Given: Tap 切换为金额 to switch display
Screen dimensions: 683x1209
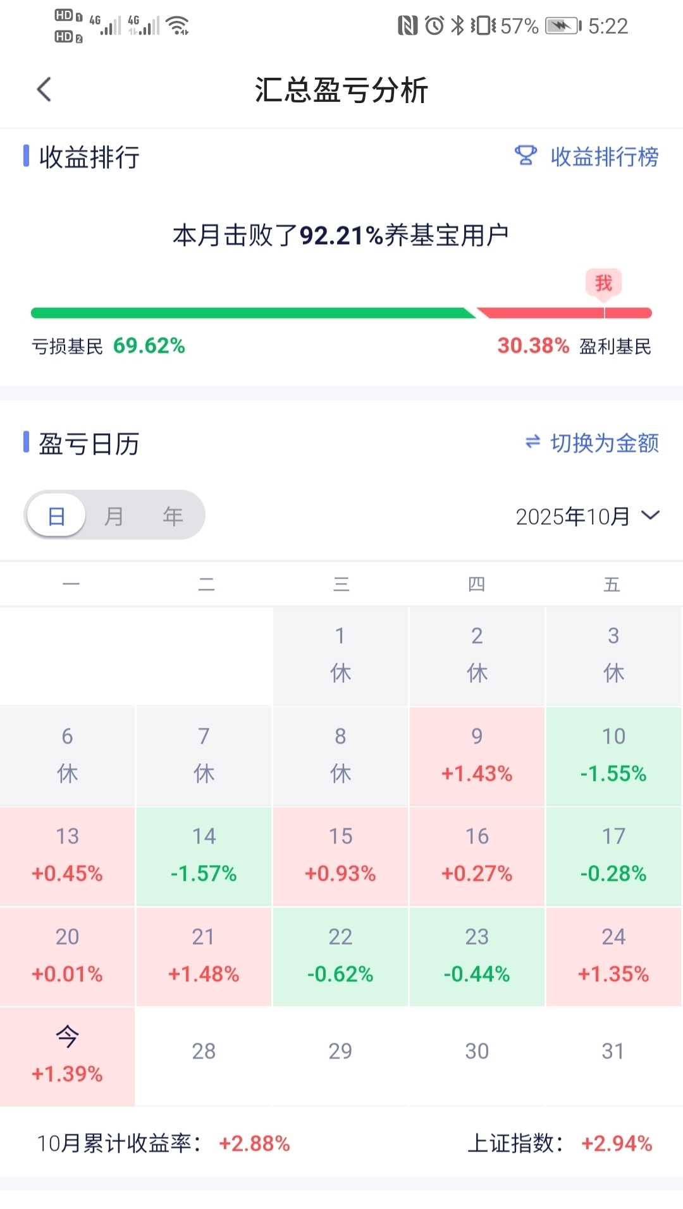Looking at the screenshot, I should tap(604, 443).
